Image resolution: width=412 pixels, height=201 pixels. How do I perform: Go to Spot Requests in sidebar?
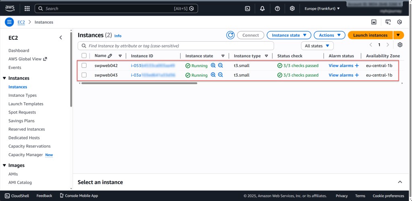point(22,112)
